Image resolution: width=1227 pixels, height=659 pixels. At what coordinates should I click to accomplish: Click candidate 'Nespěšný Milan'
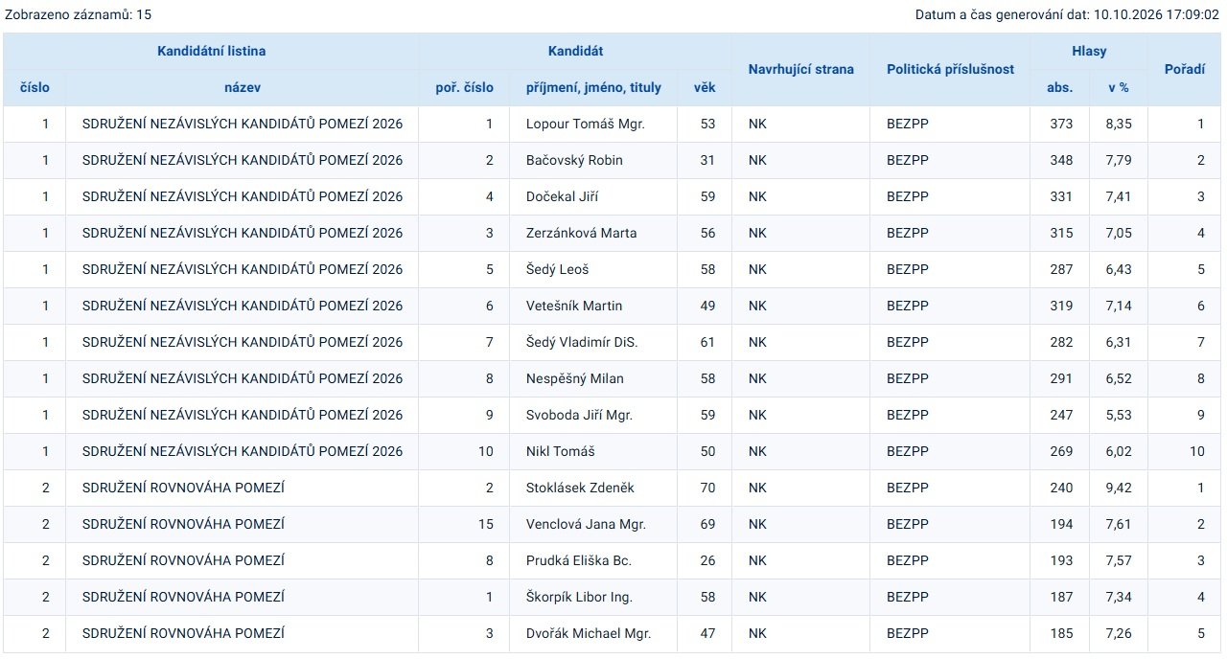click(575, 378)
